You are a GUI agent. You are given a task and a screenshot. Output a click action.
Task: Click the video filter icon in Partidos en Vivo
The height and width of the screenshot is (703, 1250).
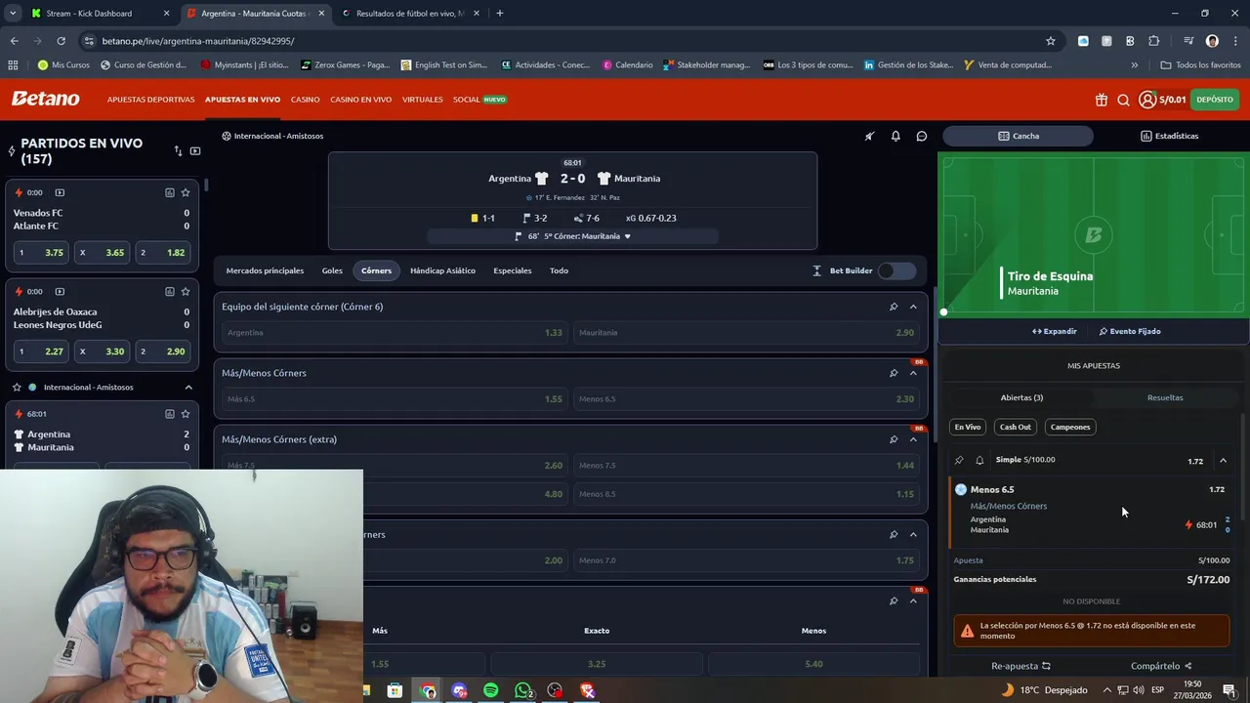[195, 151]
